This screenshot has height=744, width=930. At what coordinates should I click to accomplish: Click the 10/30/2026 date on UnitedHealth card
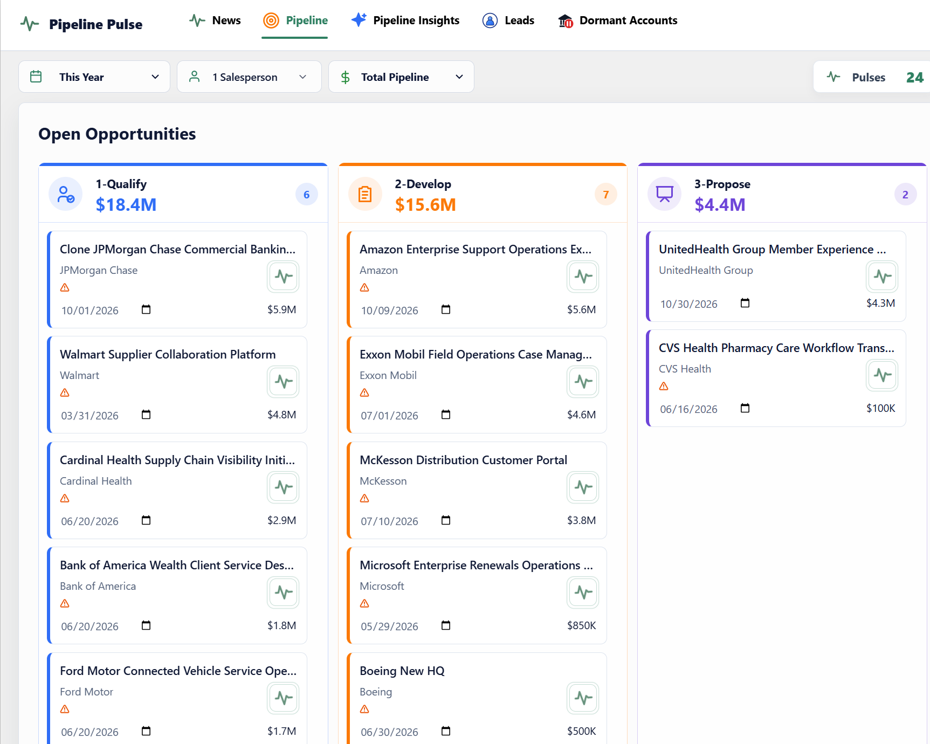(688, 304)
